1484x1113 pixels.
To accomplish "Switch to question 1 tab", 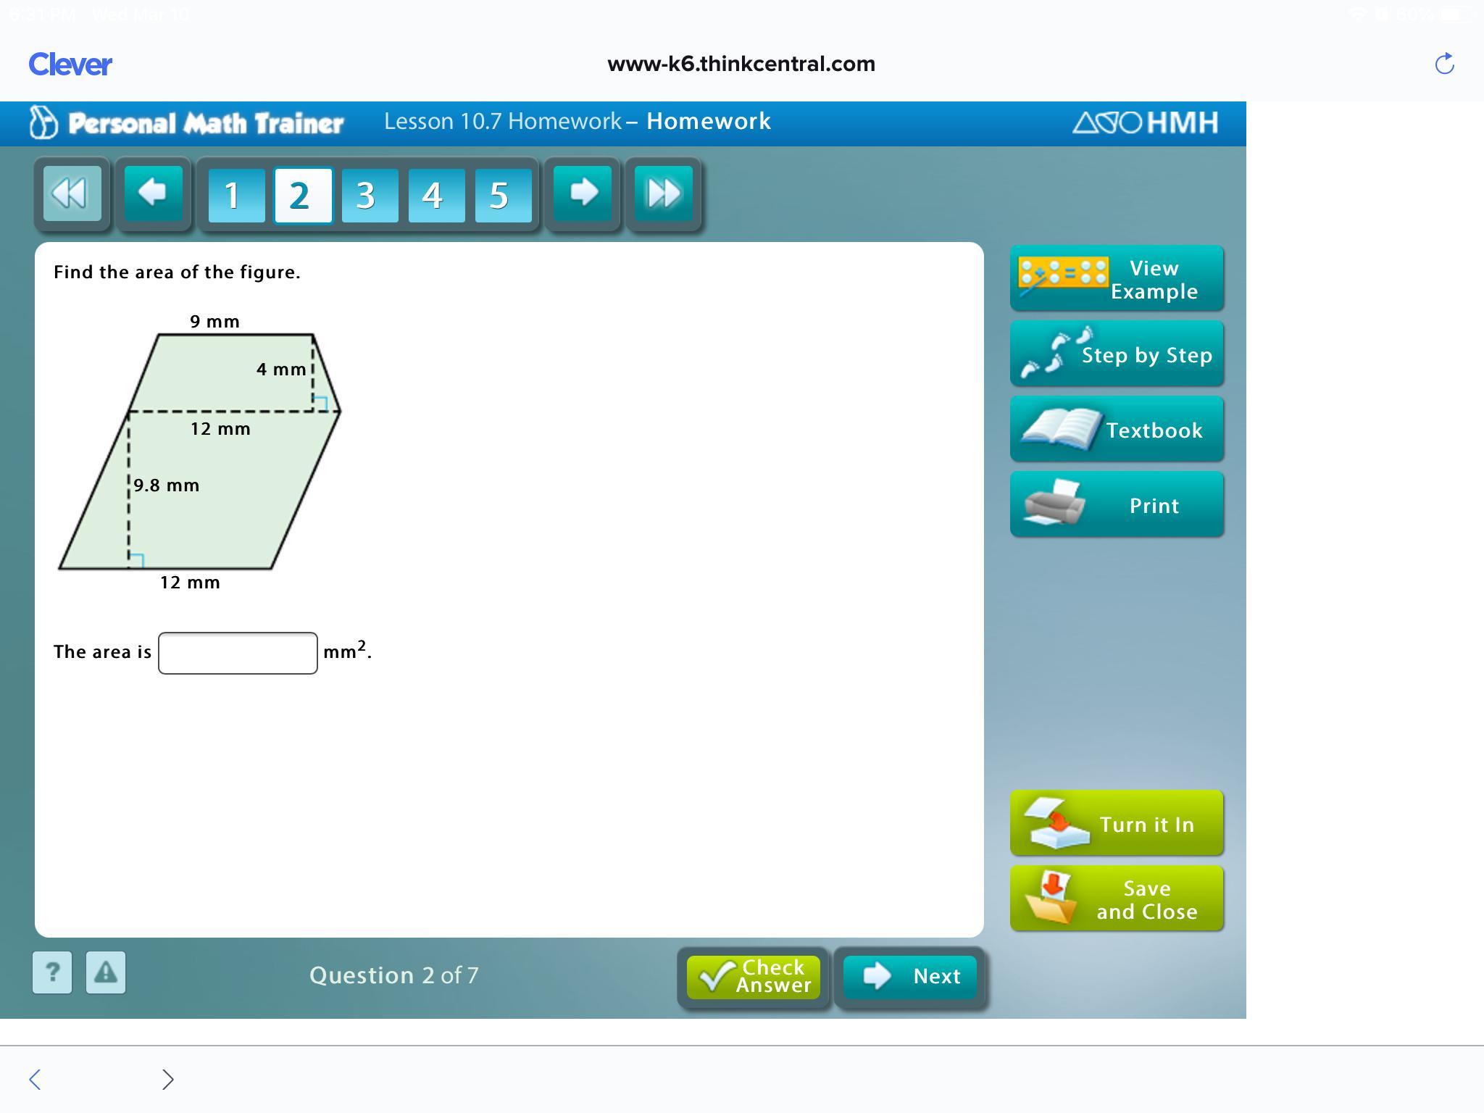I will point(236,196).
